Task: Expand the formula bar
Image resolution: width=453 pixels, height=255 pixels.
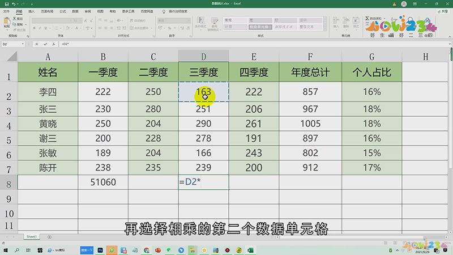Action: coord(450,44)
